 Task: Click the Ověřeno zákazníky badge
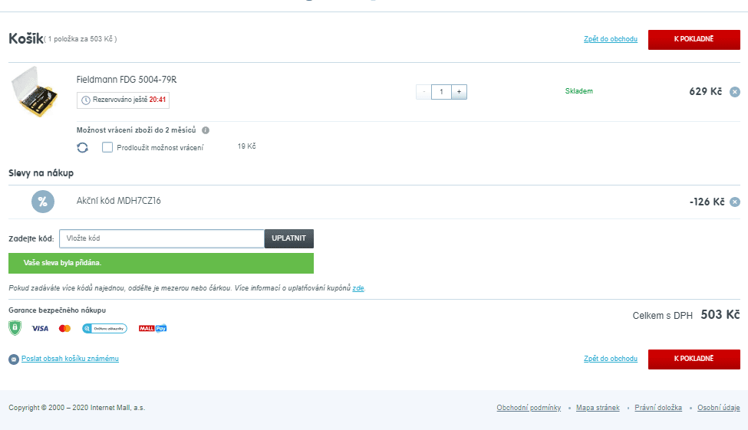[x=104, y=328]
